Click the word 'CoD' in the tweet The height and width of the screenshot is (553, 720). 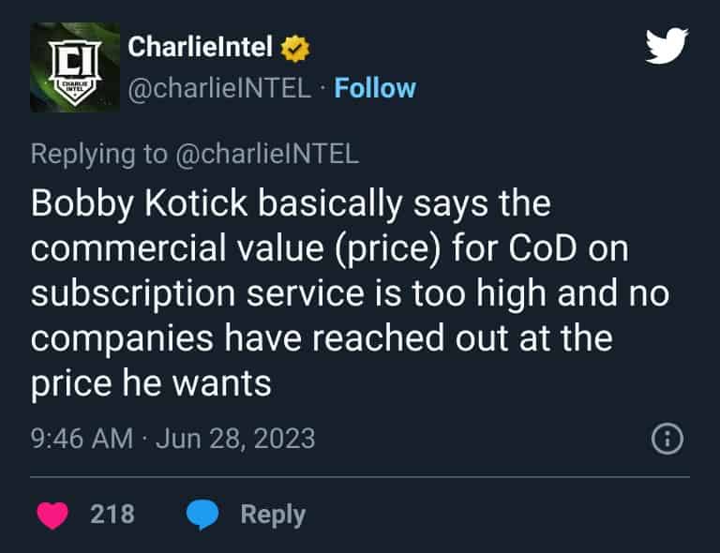542,248
